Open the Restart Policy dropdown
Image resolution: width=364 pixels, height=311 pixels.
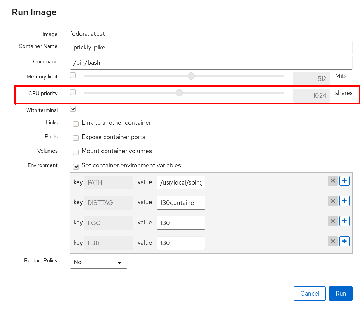98,262
